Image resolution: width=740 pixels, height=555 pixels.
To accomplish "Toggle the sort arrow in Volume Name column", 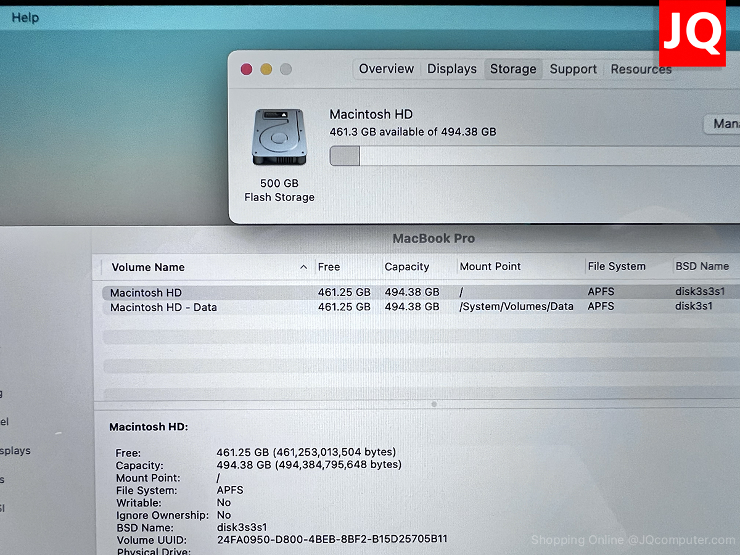I will point(303,267).
